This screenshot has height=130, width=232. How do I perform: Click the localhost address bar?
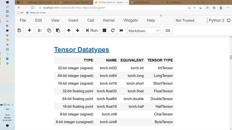(x=74, y=8)
